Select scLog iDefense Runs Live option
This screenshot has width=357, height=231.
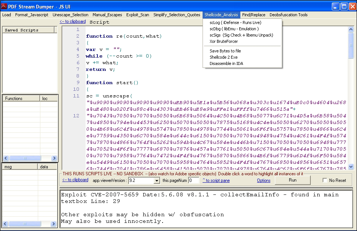click(235, 23)
